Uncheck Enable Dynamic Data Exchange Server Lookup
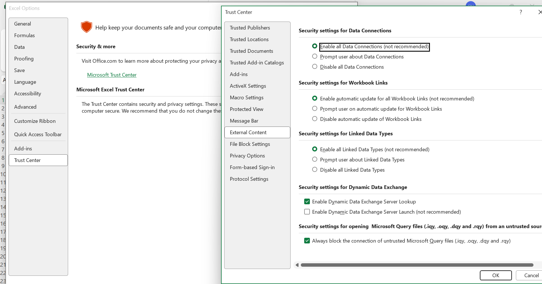This screenshot has width=542, height=284. [307, 201]
